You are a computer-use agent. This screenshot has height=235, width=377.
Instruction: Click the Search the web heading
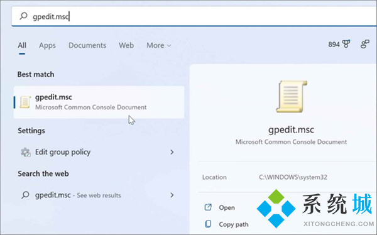pos(43,173)
